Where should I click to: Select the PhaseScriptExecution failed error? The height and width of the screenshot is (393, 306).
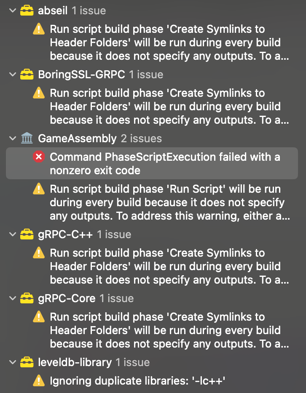(x=164, y=164)
